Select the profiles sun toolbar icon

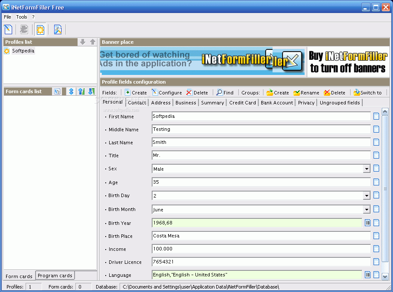(40, 29)
